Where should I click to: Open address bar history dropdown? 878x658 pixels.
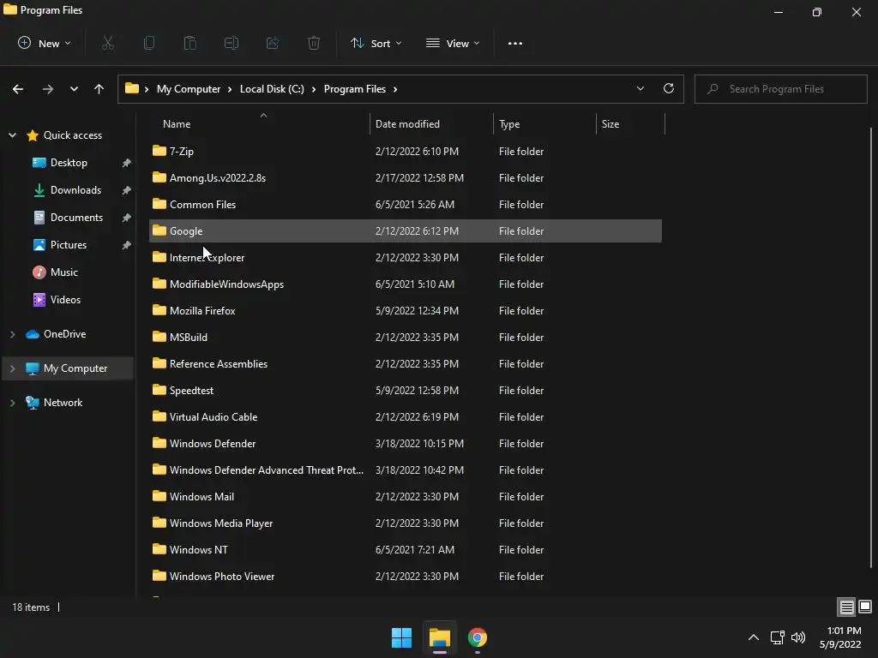640,88
